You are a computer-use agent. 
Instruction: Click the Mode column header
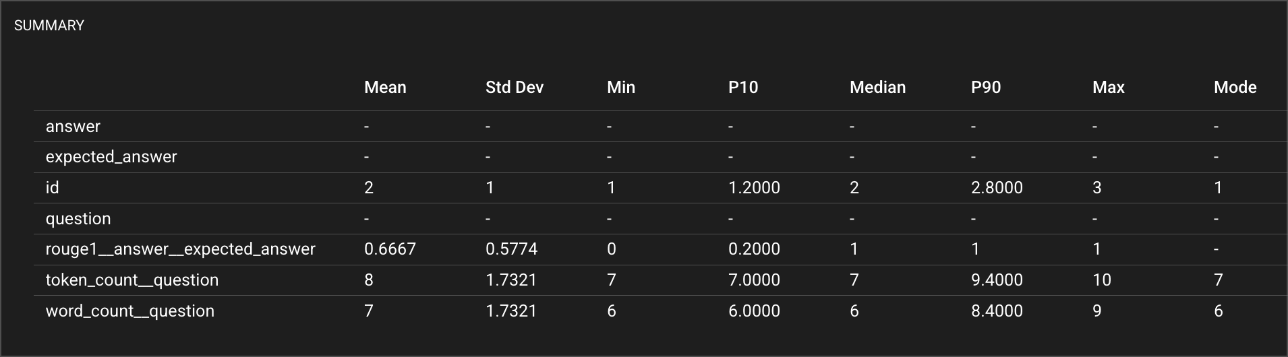point(1235,87)
